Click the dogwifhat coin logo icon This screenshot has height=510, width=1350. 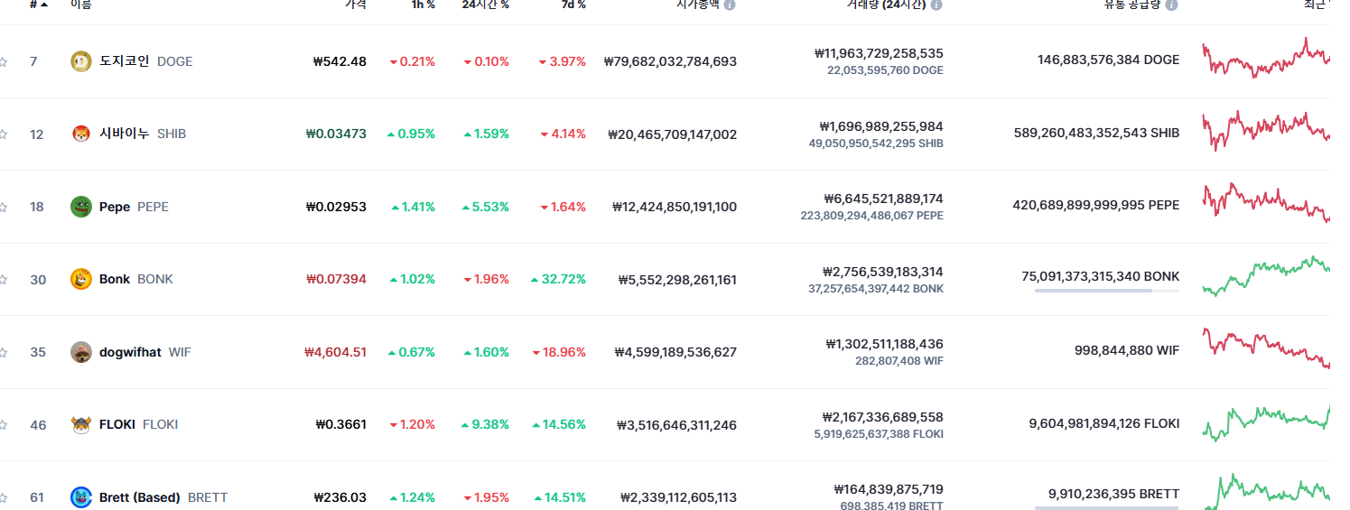coord(81,352)
